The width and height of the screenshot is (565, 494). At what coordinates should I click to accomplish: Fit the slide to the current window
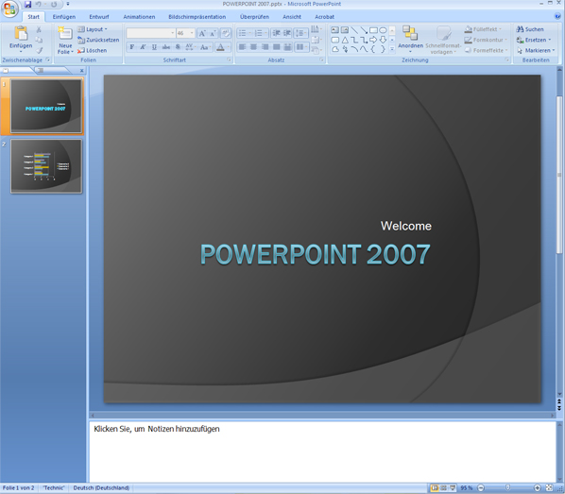549,488
